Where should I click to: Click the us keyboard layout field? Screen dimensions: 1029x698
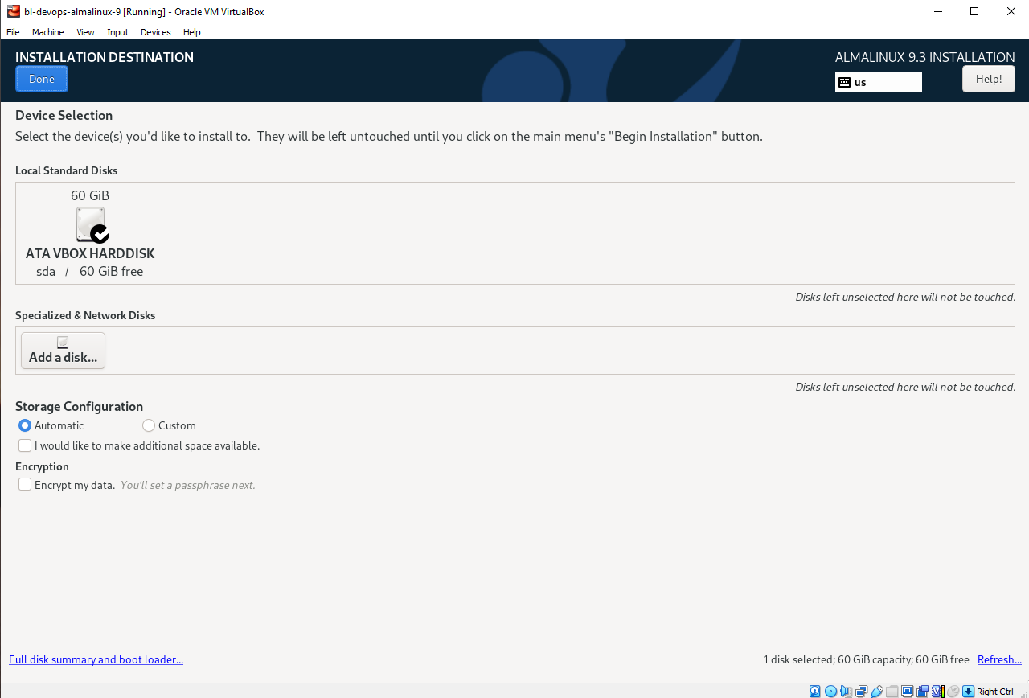pos(879,82)
